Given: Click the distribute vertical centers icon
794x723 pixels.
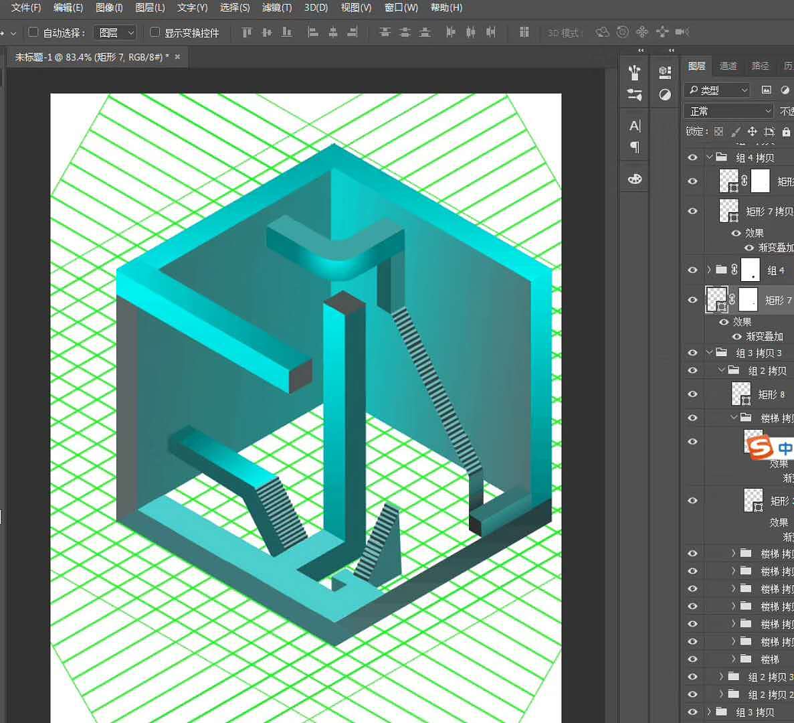Looking at the screenshot, I should pyautogui.click(x=405, y=32).
